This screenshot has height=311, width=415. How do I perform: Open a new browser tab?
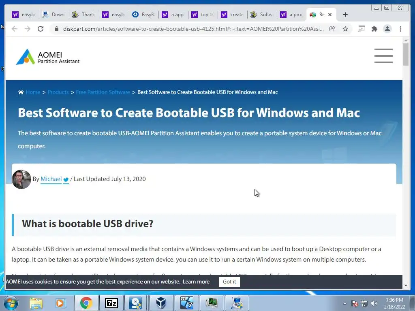click(x=345, y=15)
